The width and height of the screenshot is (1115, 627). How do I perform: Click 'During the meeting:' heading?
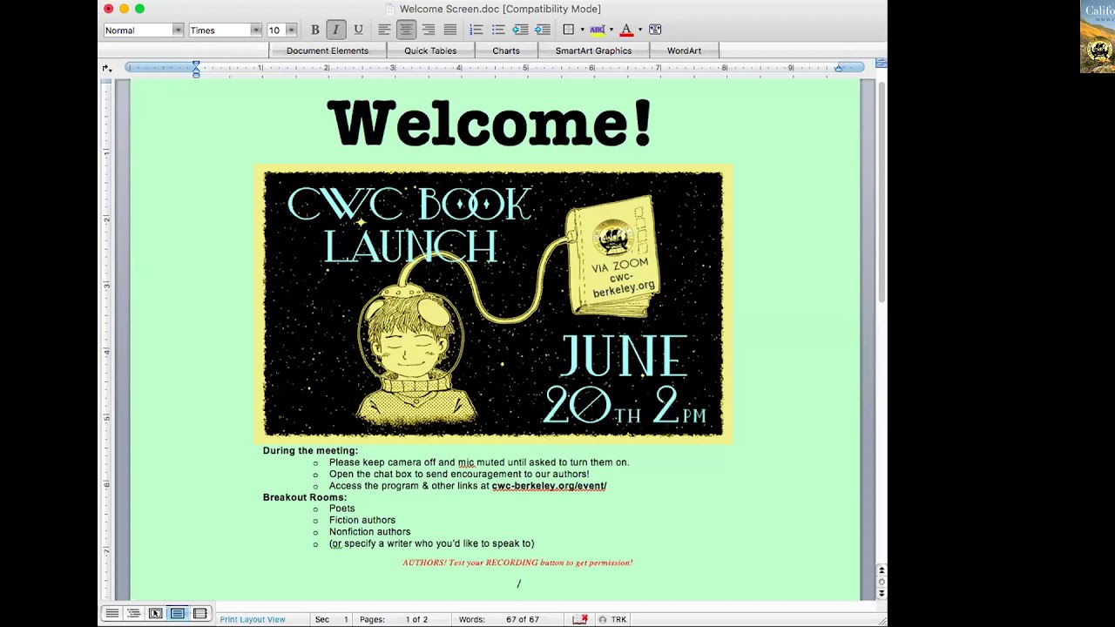(x=310, y=450)
